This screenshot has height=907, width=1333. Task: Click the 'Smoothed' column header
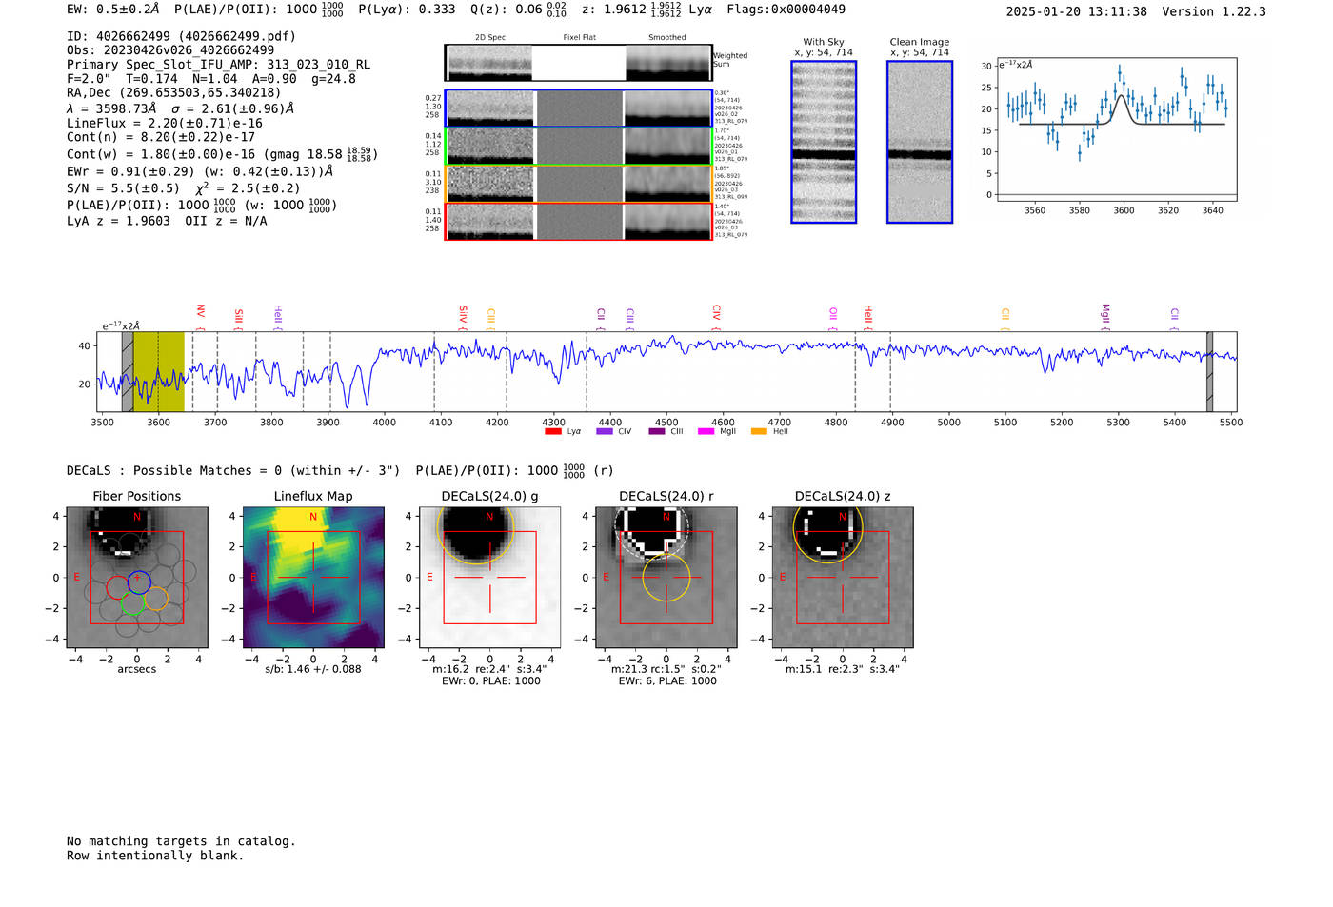click(667, 38)
